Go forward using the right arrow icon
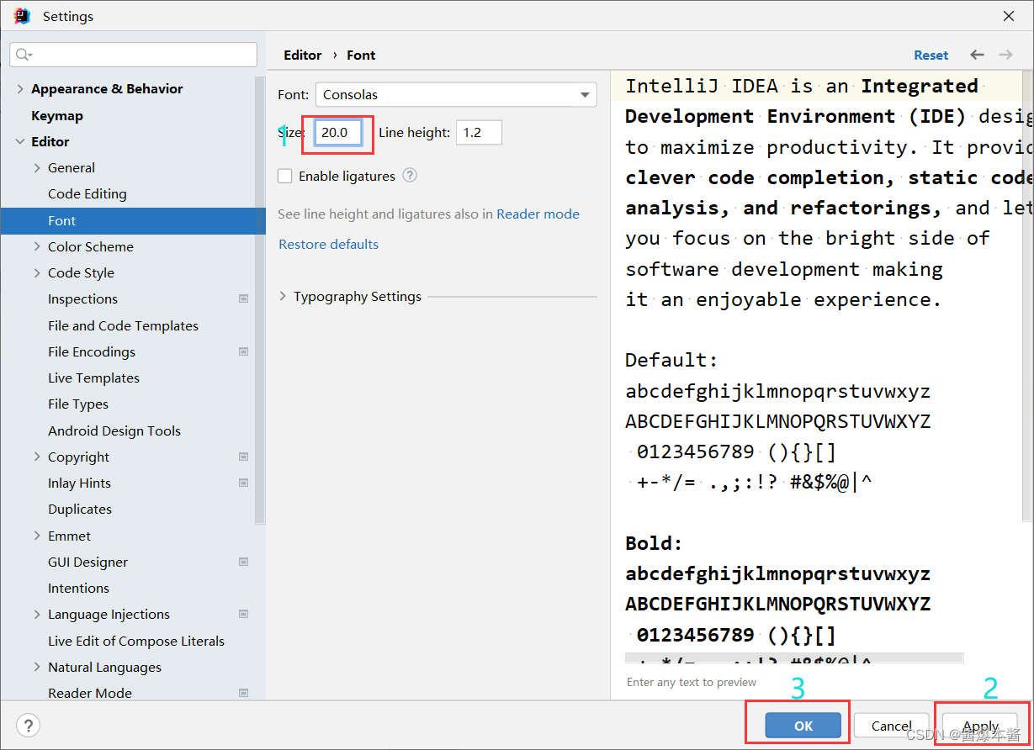1034x750 pixels. point(1005,55)
